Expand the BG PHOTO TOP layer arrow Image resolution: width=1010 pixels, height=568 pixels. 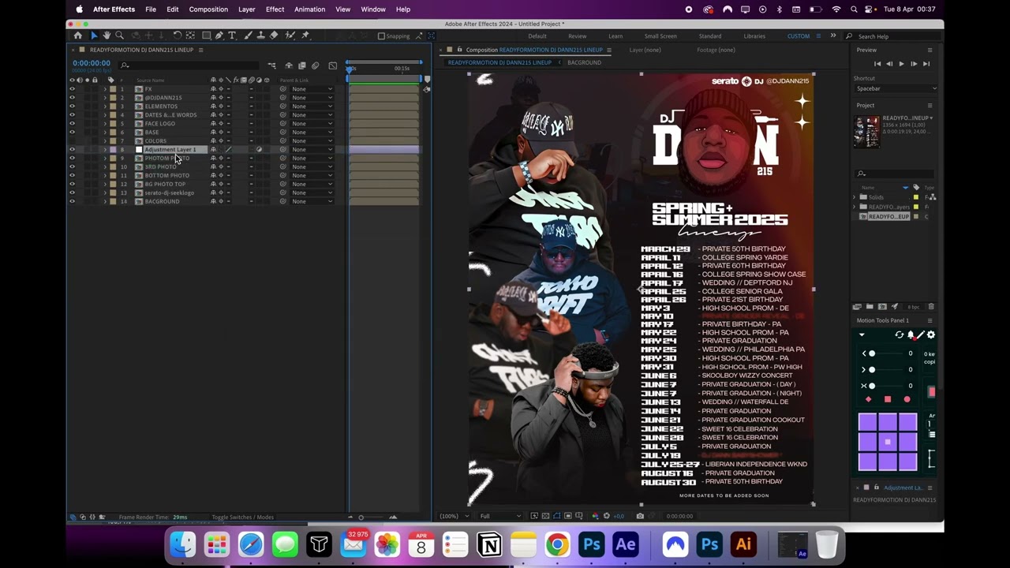(105, 184)
